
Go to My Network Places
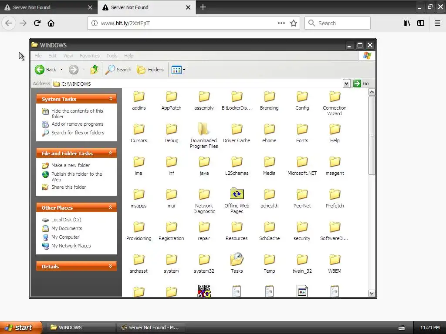[x=71, y=246]
